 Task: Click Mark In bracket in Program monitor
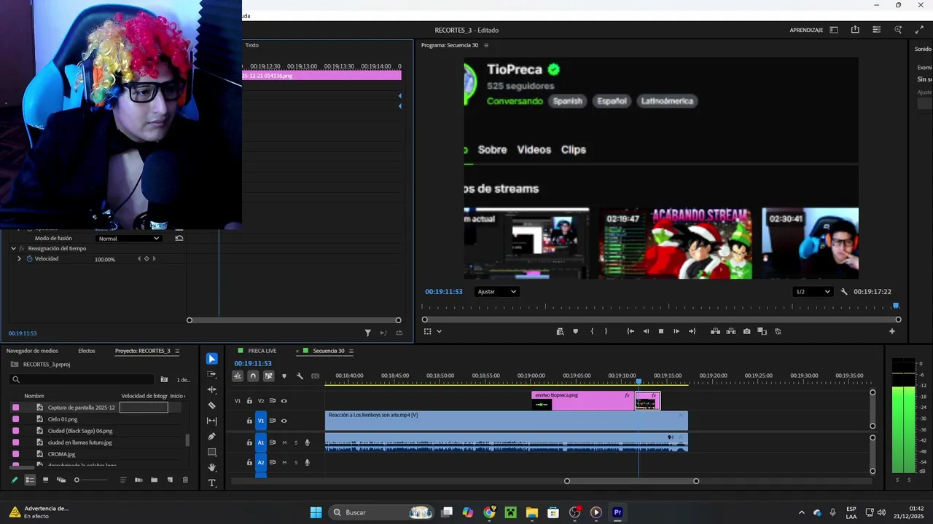pyautogui.click(x=591, y=331)
